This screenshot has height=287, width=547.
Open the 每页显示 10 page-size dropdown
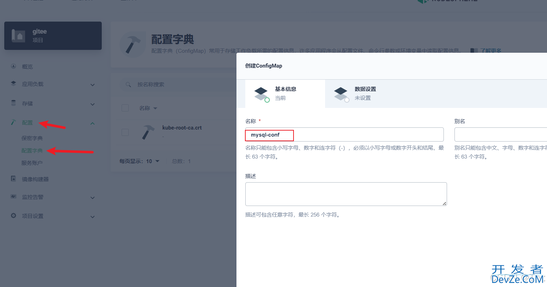[140, 161]
